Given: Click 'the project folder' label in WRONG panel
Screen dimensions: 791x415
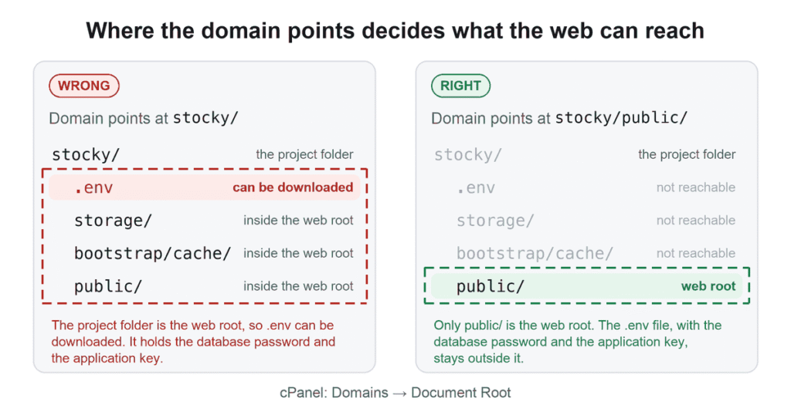Looking at the screenshot, I should [304, 154].
